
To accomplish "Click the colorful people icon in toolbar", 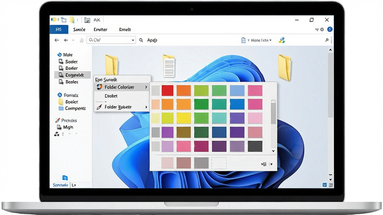I will click(x=282, y=40).
